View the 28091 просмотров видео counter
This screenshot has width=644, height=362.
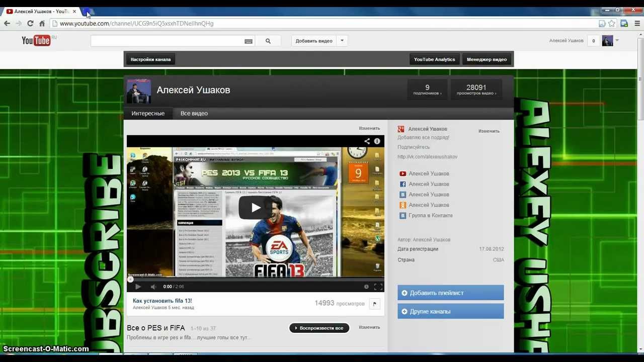click(x=476, y=89)
